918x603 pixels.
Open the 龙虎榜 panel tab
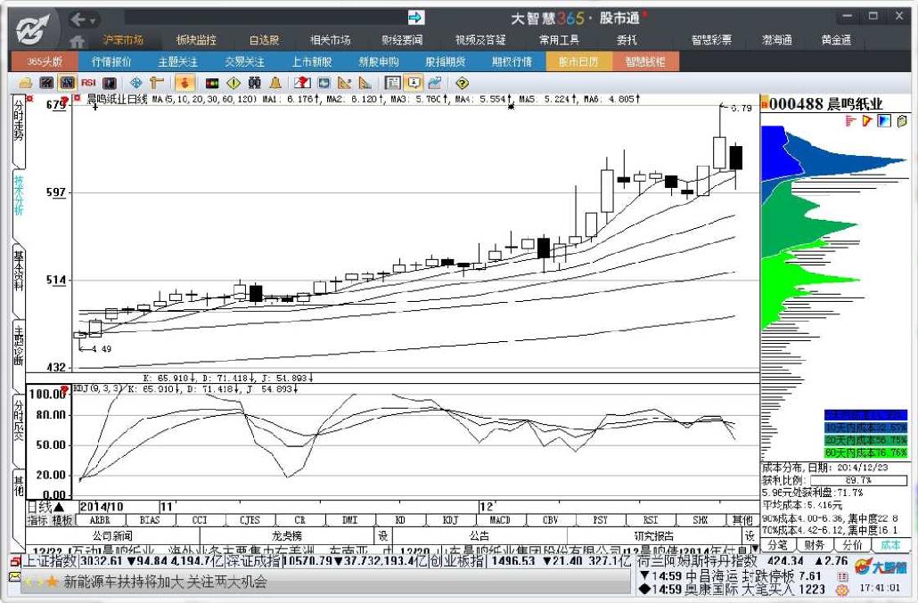point(287,535)
